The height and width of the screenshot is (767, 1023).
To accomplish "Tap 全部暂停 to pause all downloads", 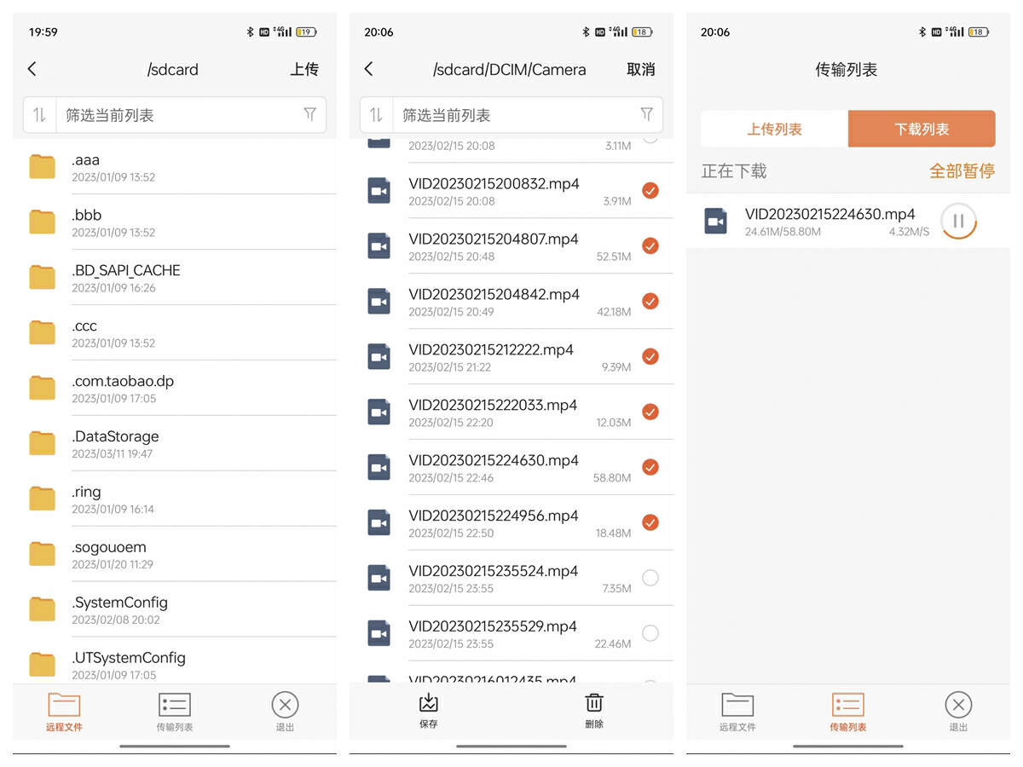I will click(x=962, y=171).
